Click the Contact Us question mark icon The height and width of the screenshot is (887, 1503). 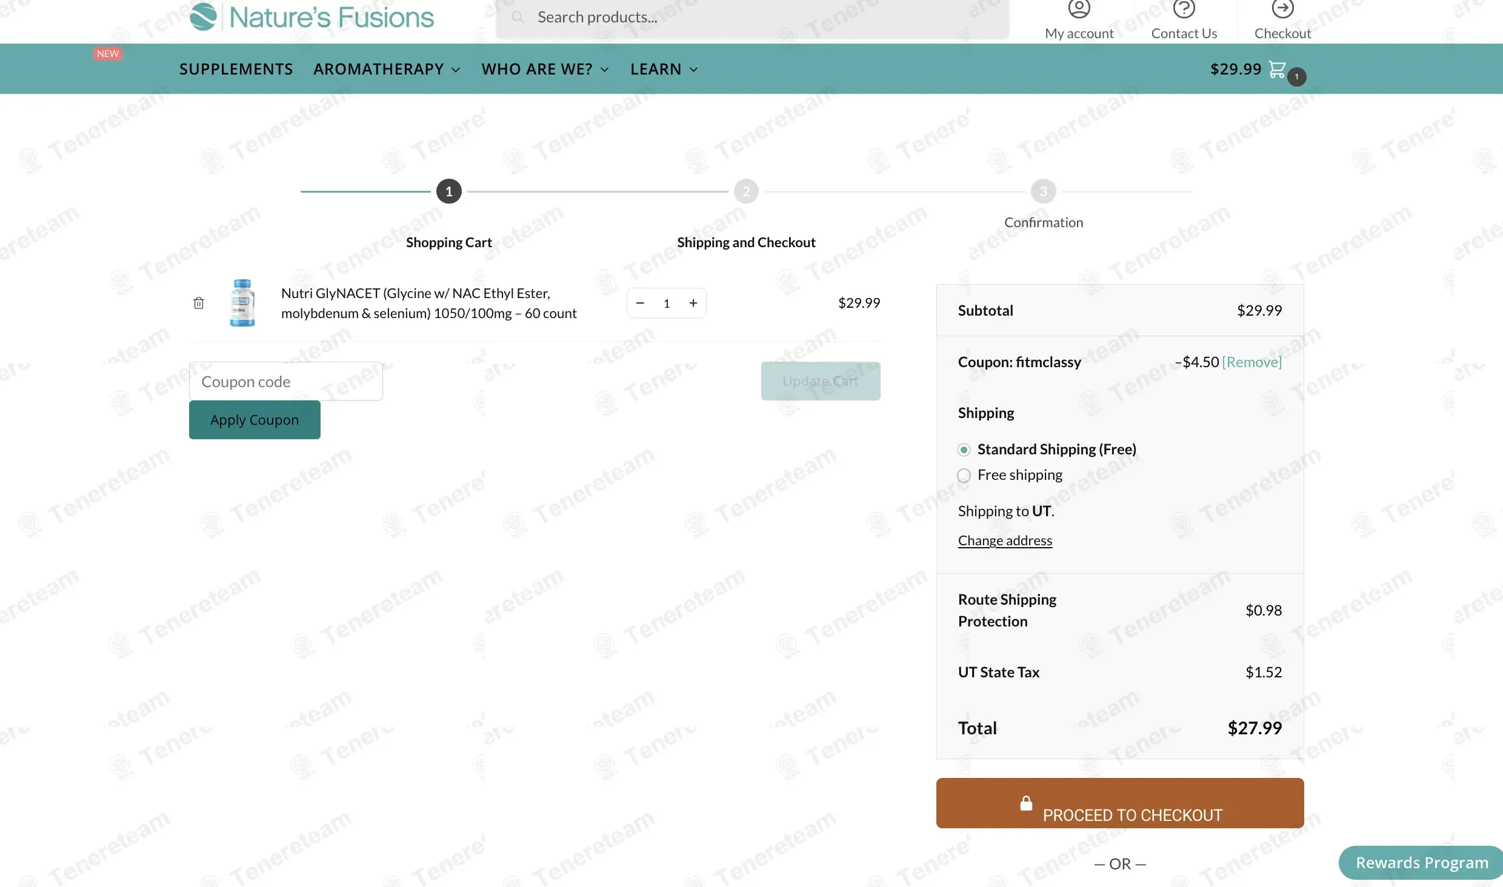pos(1184,9)
